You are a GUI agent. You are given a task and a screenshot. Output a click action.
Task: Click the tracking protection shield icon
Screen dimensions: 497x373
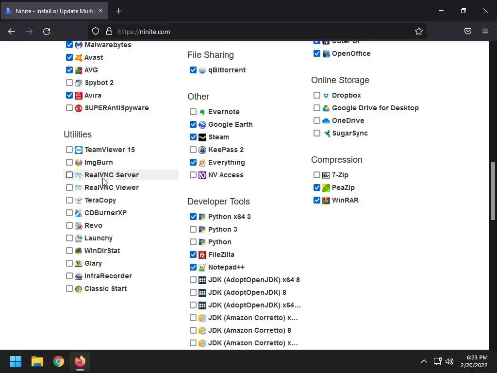click(96, 31)
